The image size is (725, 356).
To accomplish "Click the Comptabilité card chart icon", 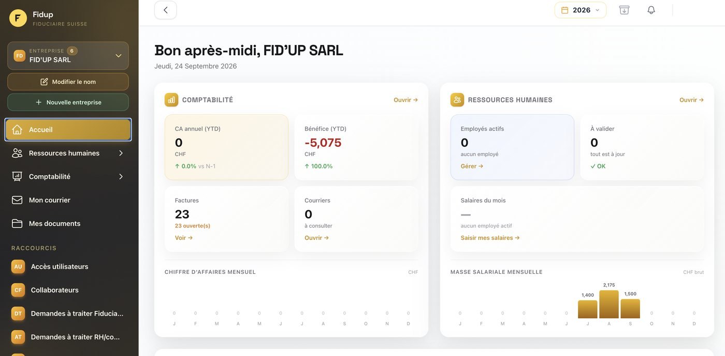I will tap(171, 100).
